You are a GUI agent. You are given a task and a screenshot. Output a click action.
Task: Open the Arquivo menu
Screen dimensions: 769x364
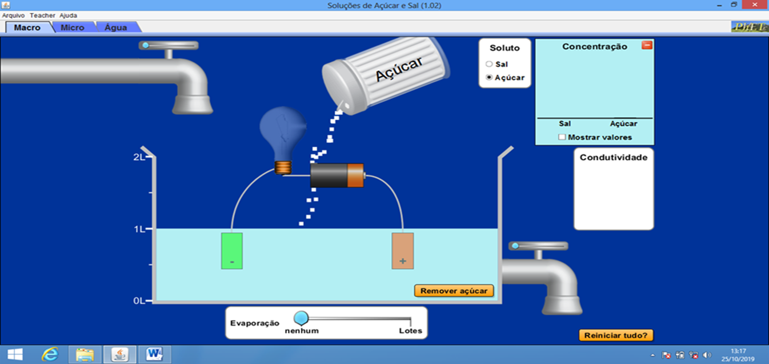coord(13,15)
